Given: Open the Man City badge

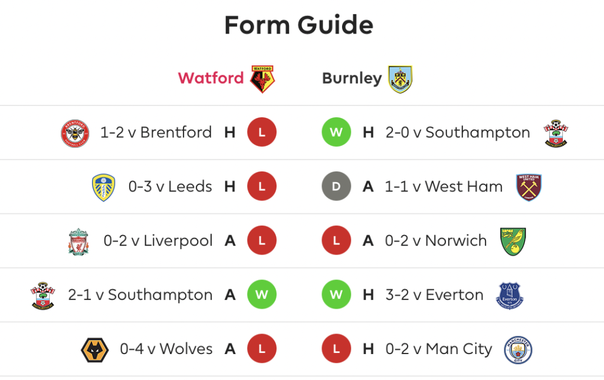Looking at the screenshot, I should coord(518,350).
